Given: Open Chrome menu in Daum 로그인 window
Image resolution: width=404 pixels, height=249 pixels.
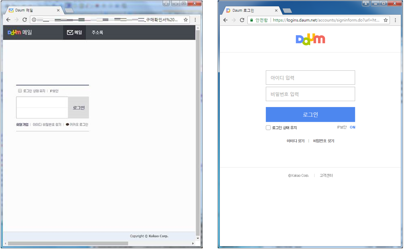Looking at the screenshot, I should click(395, 20).
